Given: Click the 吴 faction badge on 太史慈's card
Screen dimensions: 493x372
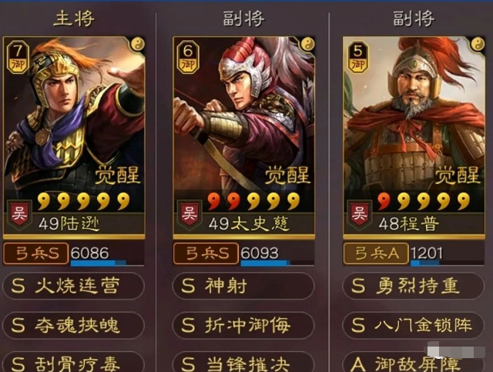Looking at the screenshot, I should coord(189,214).
